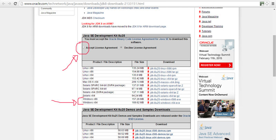
Task: Select Accept License Agreement radio button
Action: (x=83, y=47)
